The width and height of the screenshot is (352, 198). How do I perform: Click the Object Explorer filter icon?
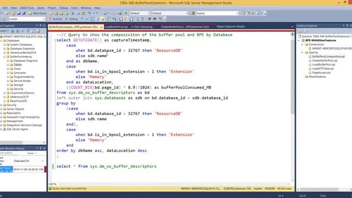click(28, 31)
